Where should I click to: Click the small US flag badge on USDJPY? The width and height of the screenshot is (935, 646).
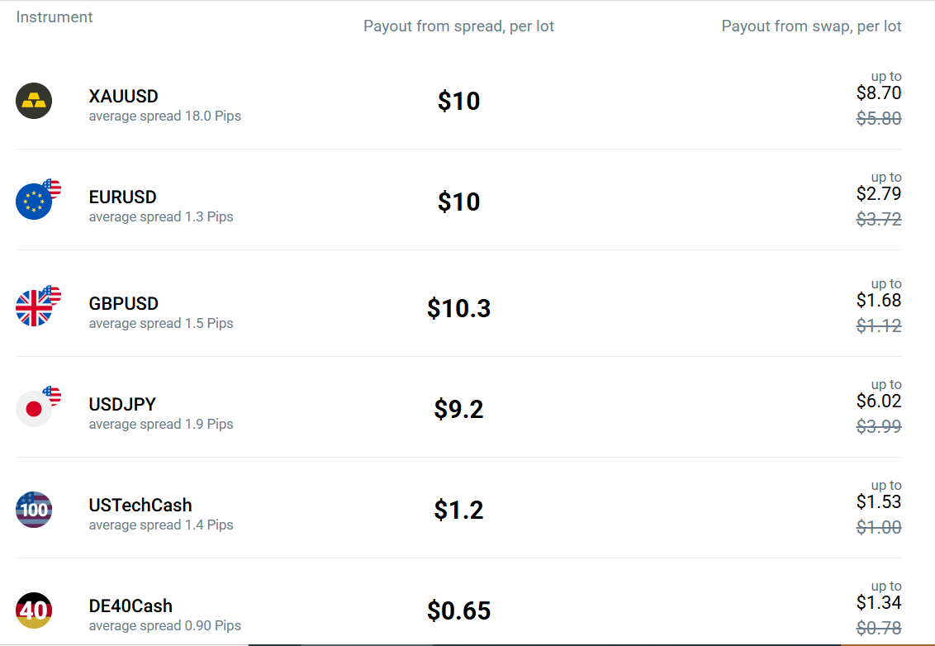point(52,396)
